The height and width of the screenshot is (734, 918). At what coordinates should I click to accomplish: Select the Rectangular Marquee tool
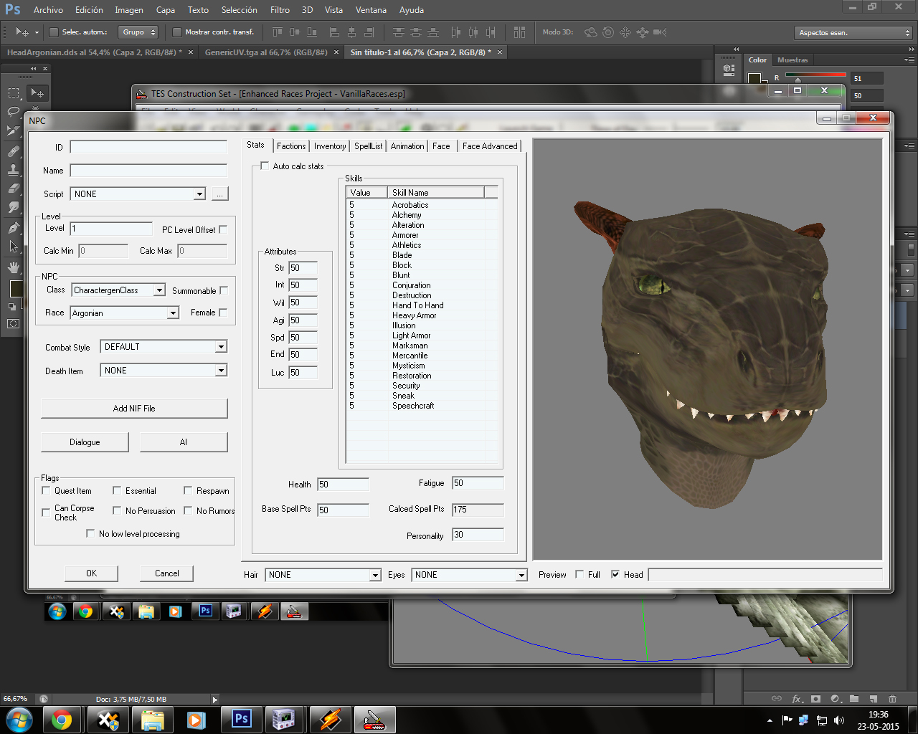(x=14, y=93)
